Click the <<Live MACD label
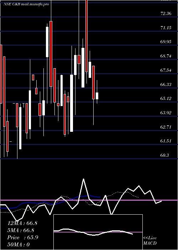The height and width of the screenshot is (250, 178). coord(150,241)
